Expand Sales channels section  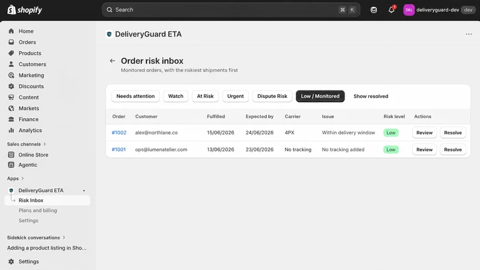pyautogui.click(x=26, y=144)
